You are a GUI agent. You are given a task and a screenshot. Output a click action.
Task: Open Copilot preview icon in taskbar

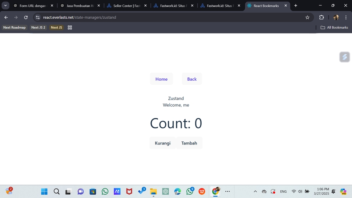(x=343, y=191)
